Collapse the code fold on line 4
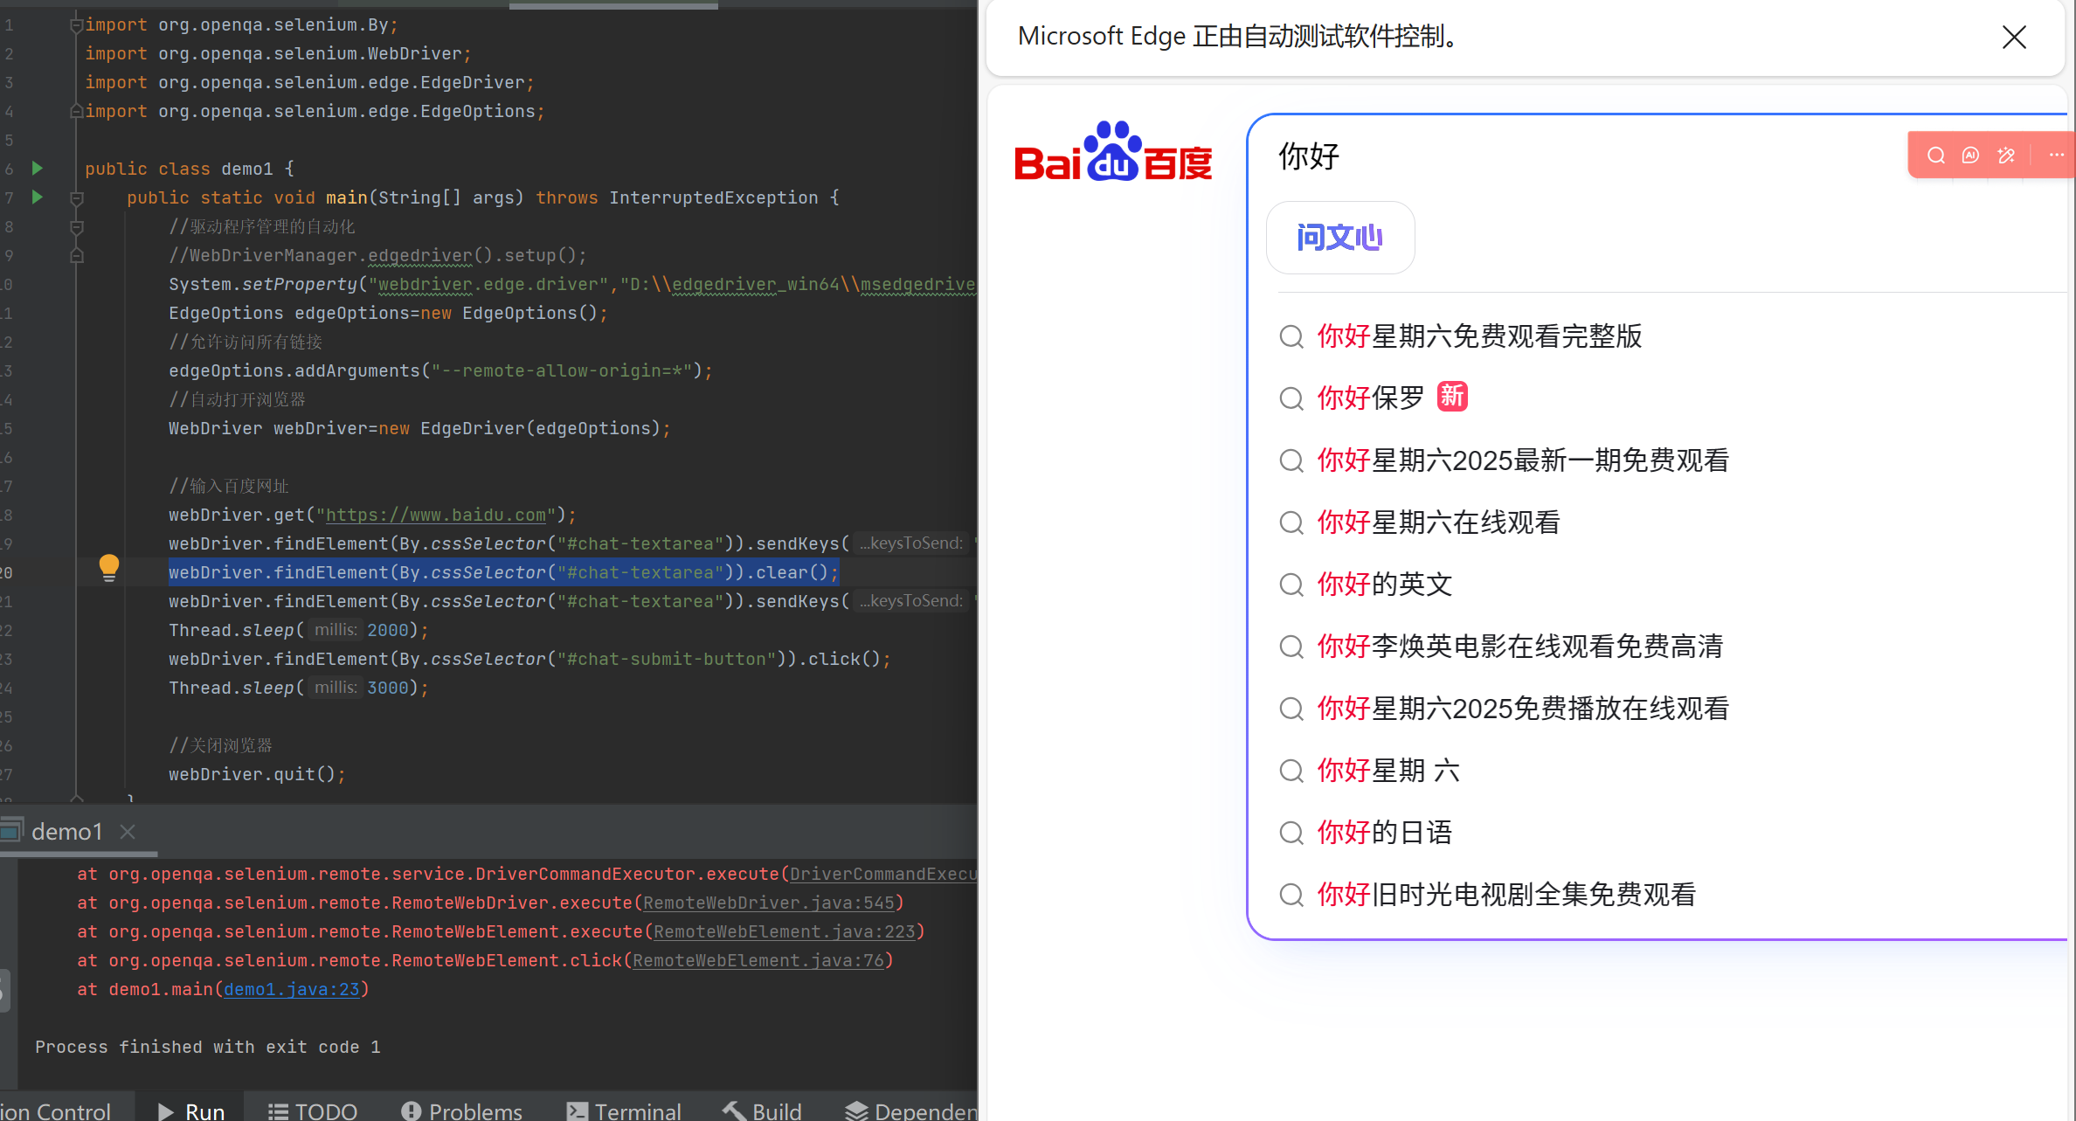Image resolution: width=2076 pixels, height=1121 pixels. click(x=76, y=111)
